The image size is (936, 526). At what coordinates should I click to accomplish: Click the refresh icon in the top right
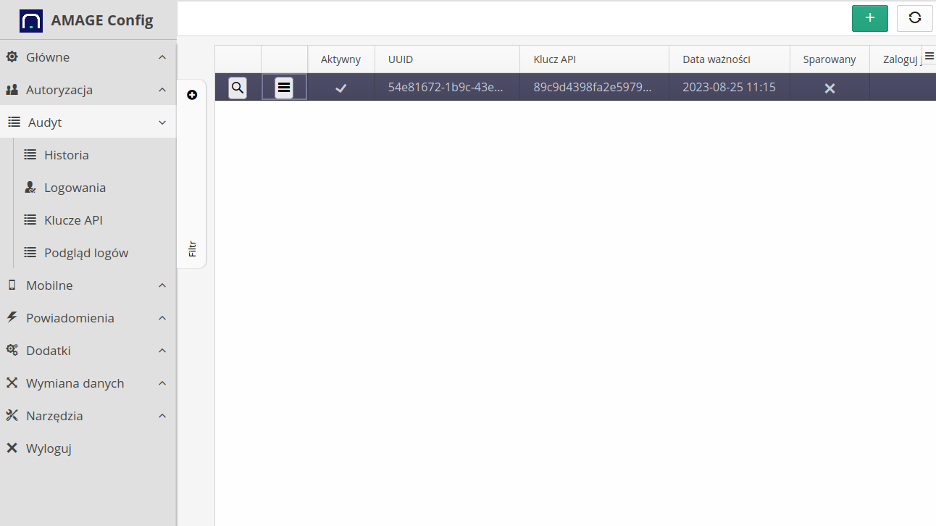(914, 18)
